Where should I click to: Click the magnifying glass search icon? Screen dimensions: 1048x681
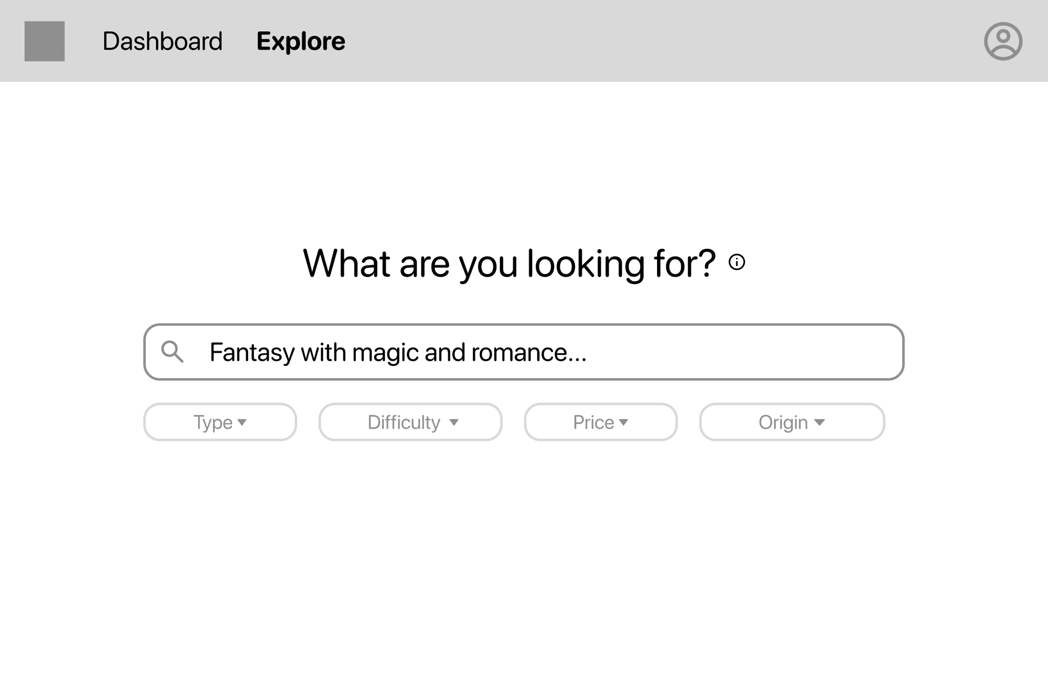click(172, 352)
